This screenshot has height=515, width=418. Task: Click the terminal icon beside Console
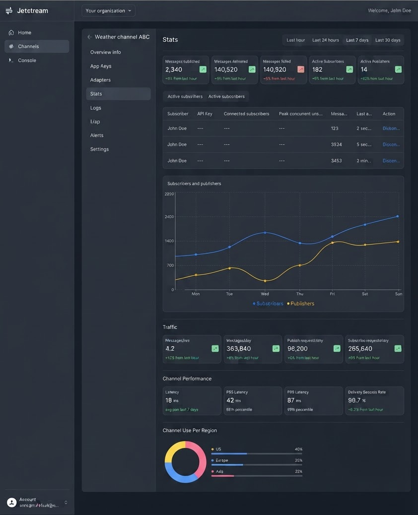pos(11,60)
